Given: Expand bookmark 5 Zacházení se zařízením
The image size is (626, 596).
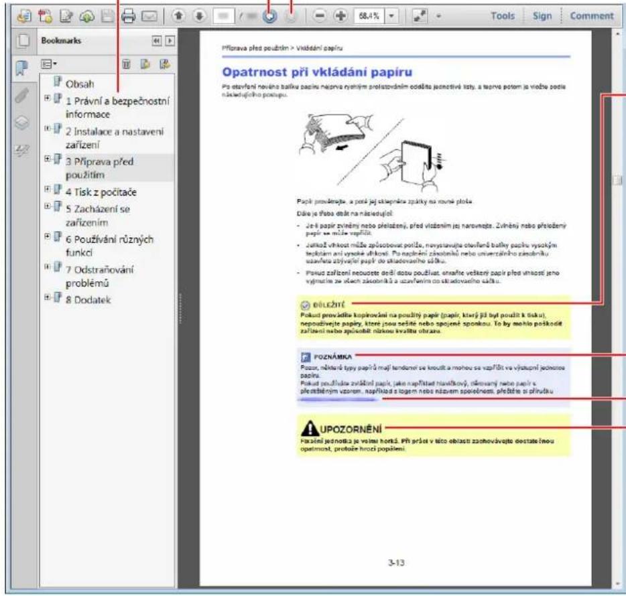Looking at the screenshot, I should coord(47,206).
